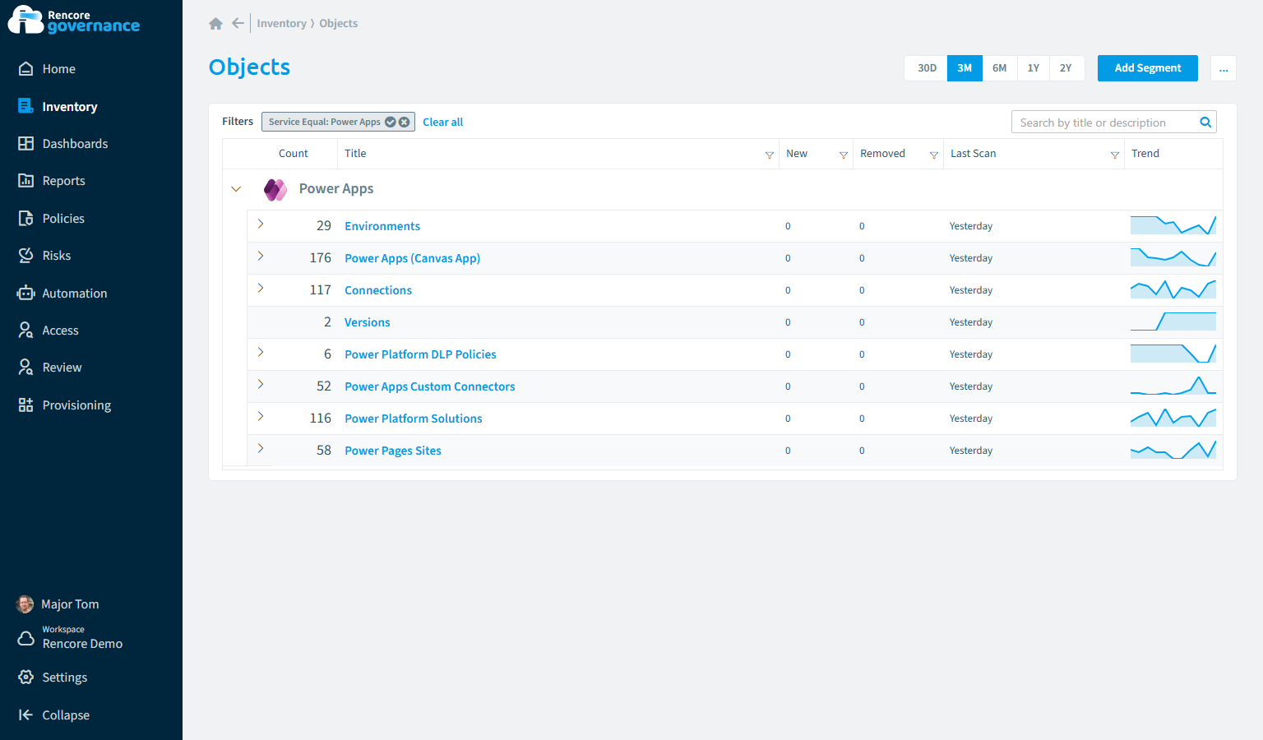The height and width of the screenshot is (740, 1263).
Task: Click the Workspace cloud icon
Action: (25, 638)
